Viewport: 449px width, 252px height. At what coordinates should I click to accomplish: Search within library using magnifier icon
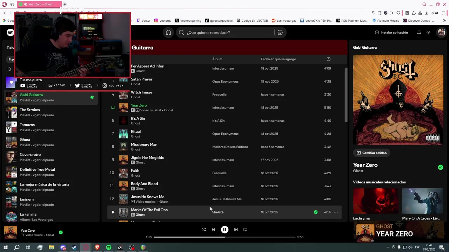point(9,69)
